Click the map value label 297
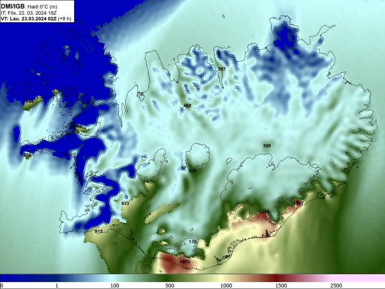 222,69
